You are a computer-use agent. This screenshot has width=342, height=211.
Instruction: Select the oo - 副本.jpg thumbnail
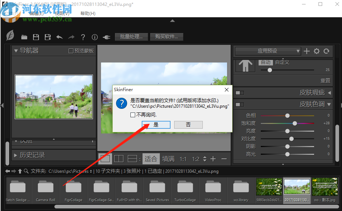coord(325,190)
